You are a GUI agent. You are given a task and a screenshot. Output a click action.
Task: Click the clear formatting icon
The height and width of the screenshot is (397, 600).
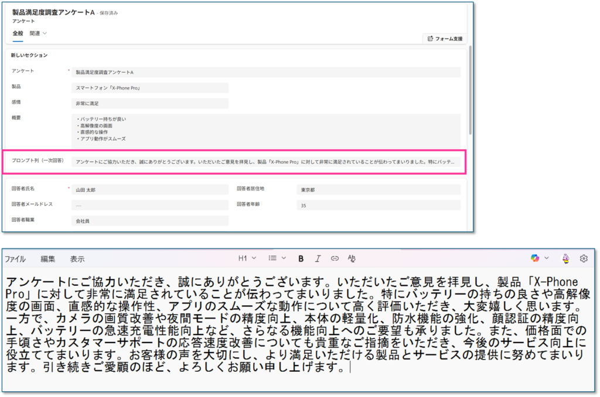(352, 258)
